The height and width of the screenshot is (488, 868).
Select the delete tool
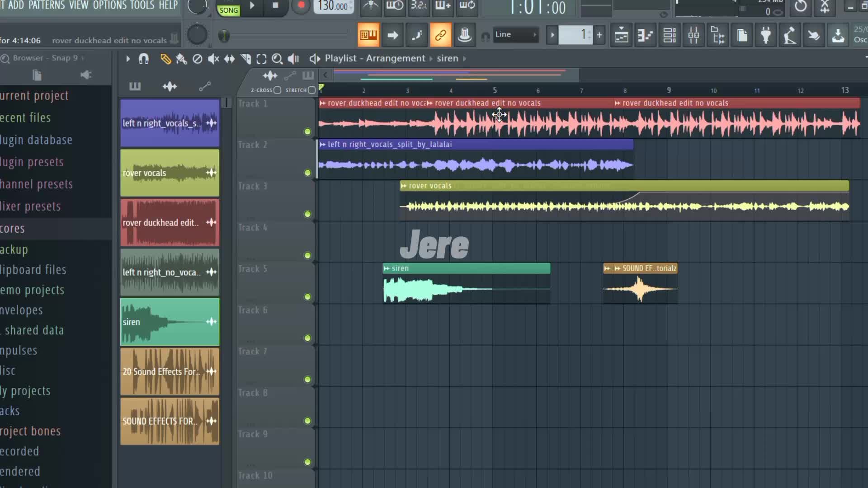point(197,59)
